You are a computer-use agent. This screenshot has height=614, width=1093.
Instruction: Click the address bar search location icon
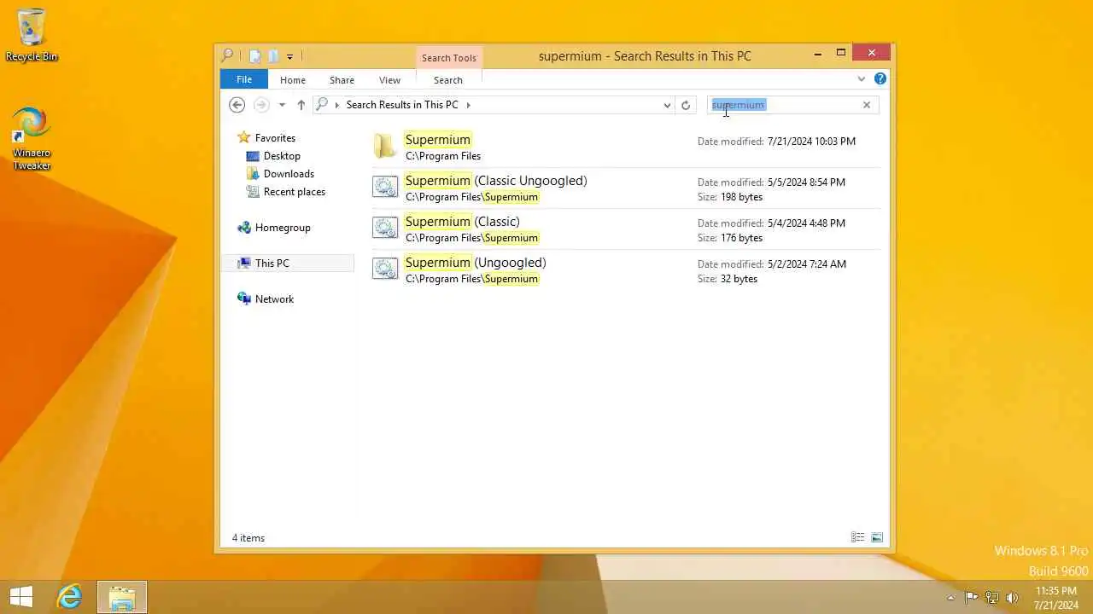click(x=322, y=105)
